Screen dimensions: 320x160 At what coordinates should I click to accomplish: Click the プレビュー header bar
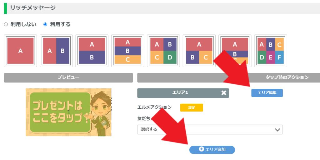coord(68,78)
